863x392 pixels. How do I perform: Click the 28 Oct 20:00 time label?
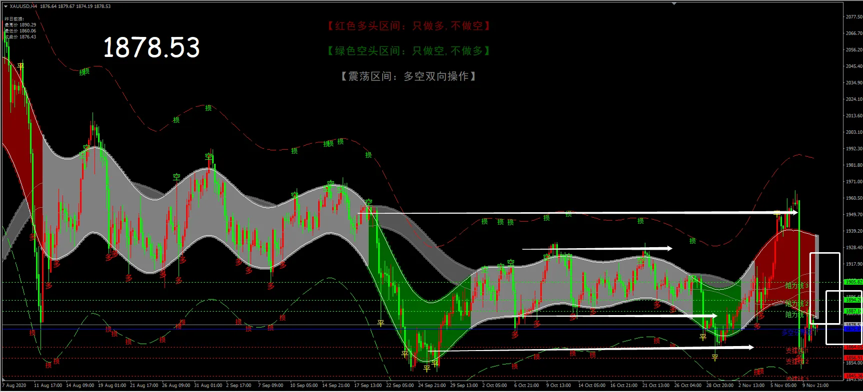[x=720, y=386]
